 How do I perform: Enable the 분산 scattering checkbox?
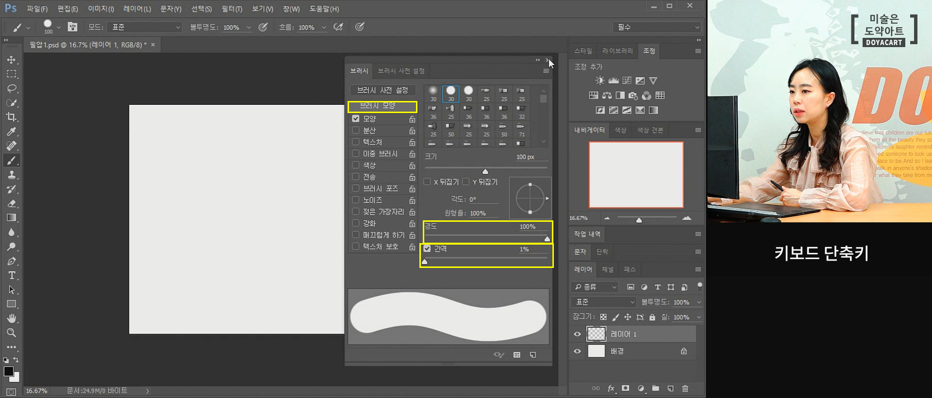click(x=356, y=131)
